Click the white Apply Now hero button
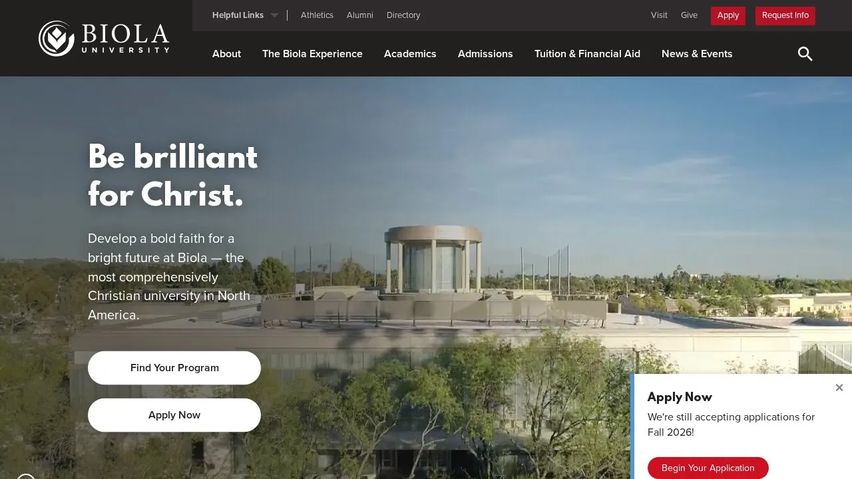This screenshot has width=852, height=479. tap(174, 415)
